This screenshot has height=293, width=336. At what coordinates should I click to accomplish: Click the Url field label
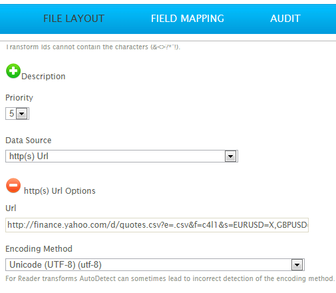(11, 208)
